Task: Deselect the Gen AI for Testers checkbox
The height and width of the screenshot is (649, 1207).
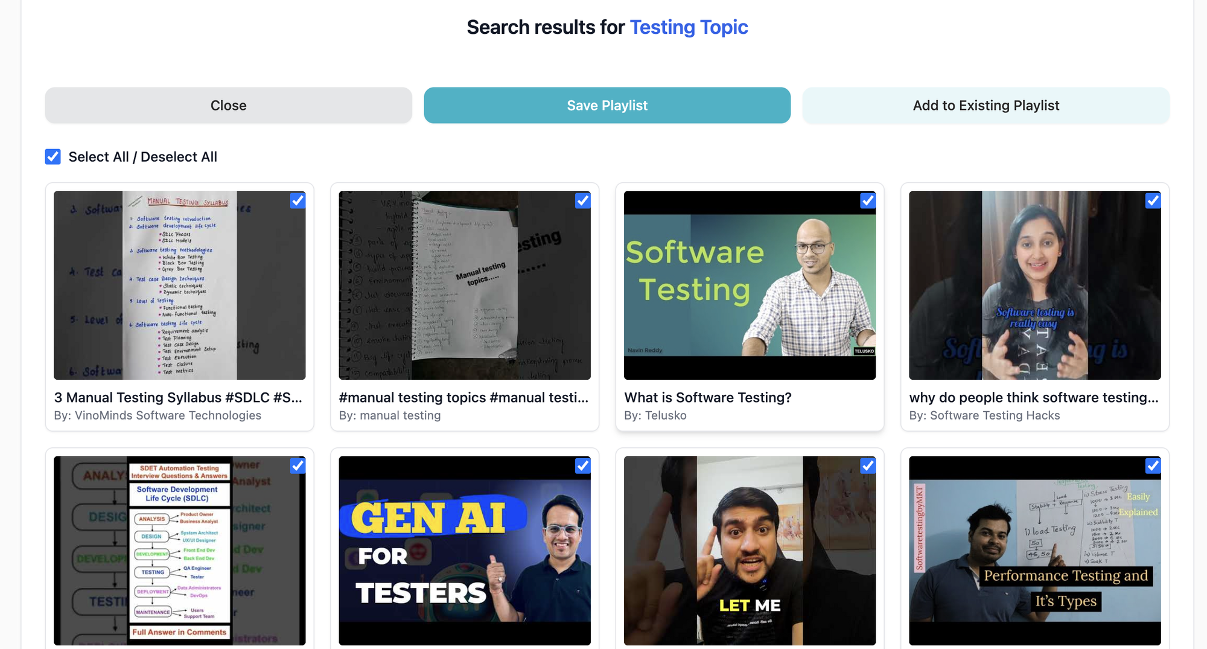Action: [582, 465]
